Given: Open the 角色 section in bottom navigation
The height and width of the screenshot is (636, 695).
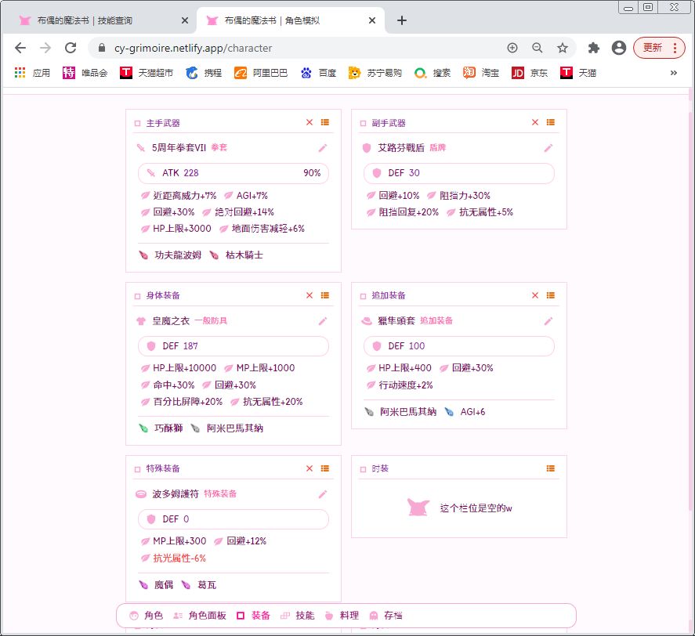Looking at the screenshot, I should pos(147,616).
